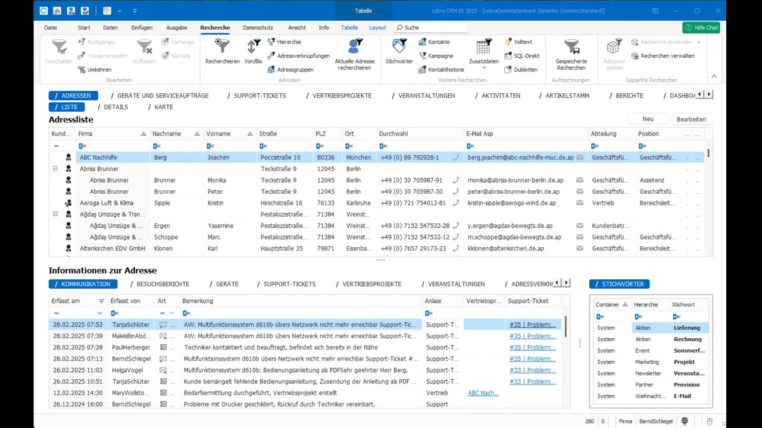Open the #33 support ticket link in HelgaVogel row
Image resolution: width=762 pixels, height=428 pixels.
[532, 370]
